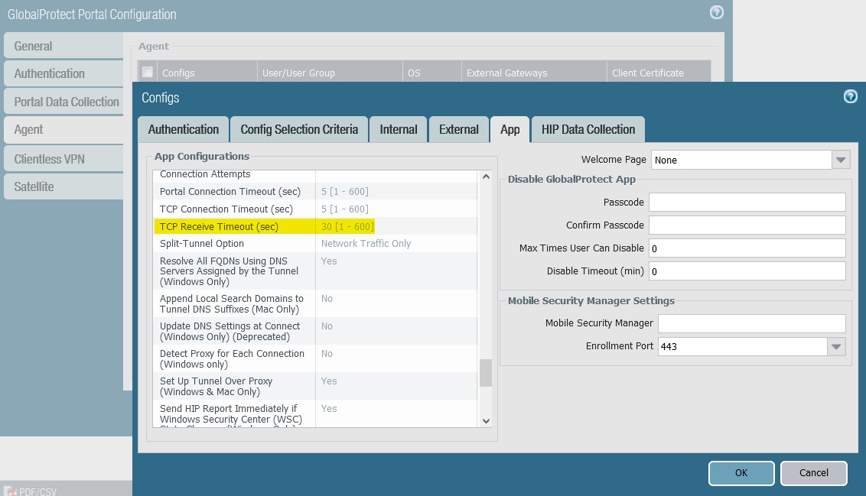The height and width of the screenshot is (496, 866).
Task: Open the Config Selection Criteria tab
Action: pos(299,128)
